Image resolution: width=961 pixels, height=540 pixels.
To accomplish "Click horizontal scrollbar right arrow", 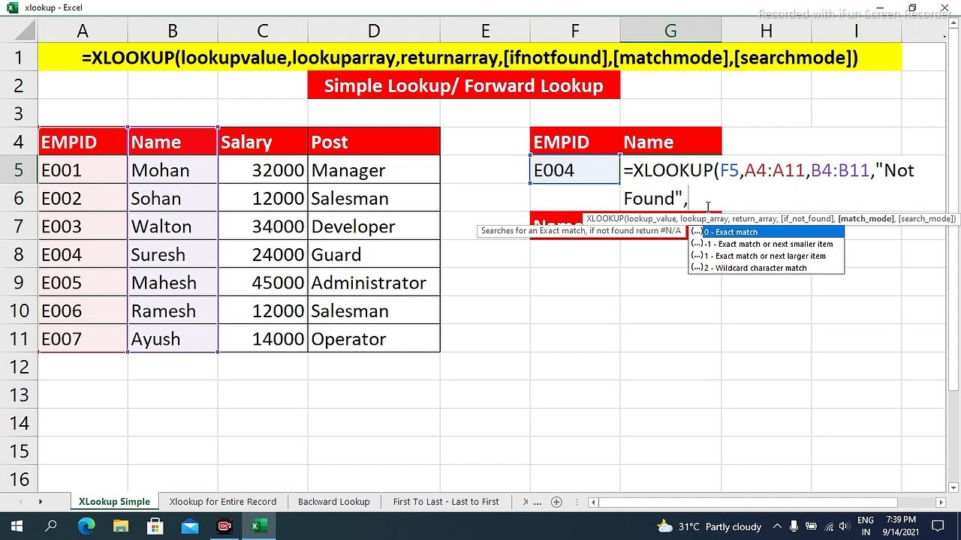I will click(x=941, y=502).
